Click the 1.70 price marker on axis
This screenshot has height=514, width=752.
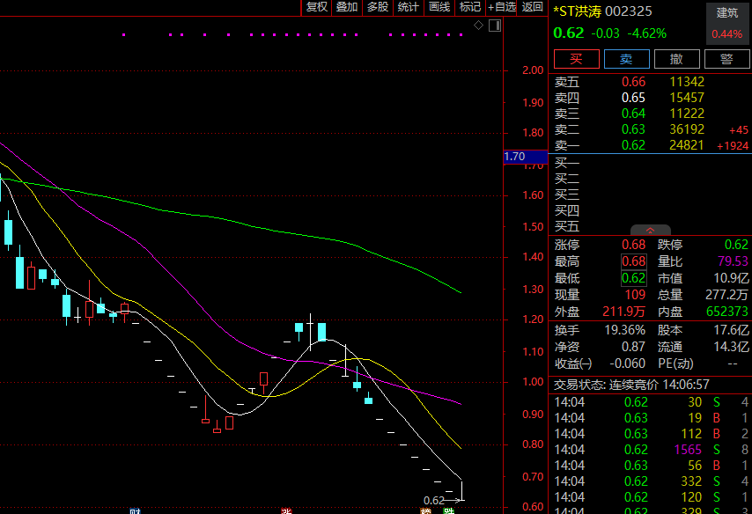click(525, 157)
